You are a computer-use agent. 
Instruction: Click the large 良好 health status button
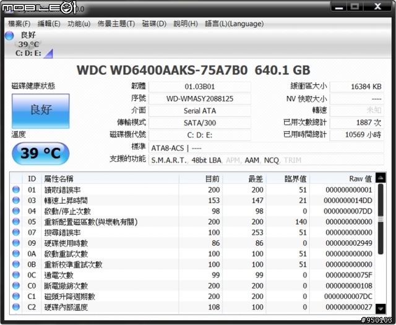coord(41,111)
